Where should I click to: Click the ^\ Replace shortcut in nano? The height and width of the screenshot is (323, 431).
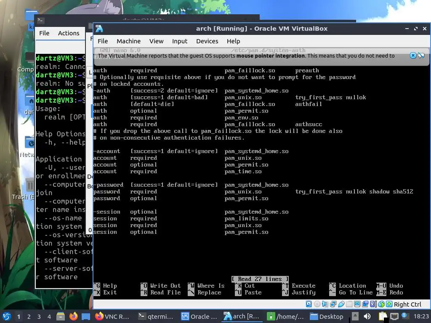point(205,293)
